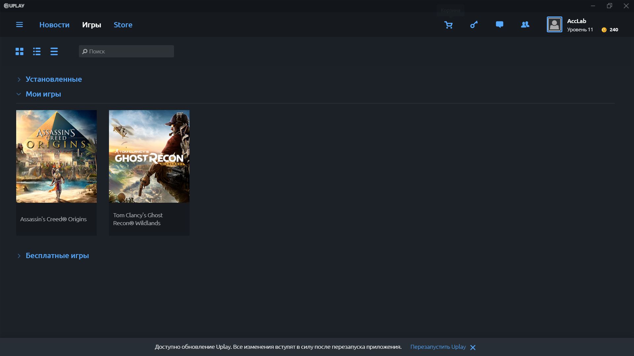Select the Игры tab
The height and width of the screenshot is (356, 634).
(91, 25)
